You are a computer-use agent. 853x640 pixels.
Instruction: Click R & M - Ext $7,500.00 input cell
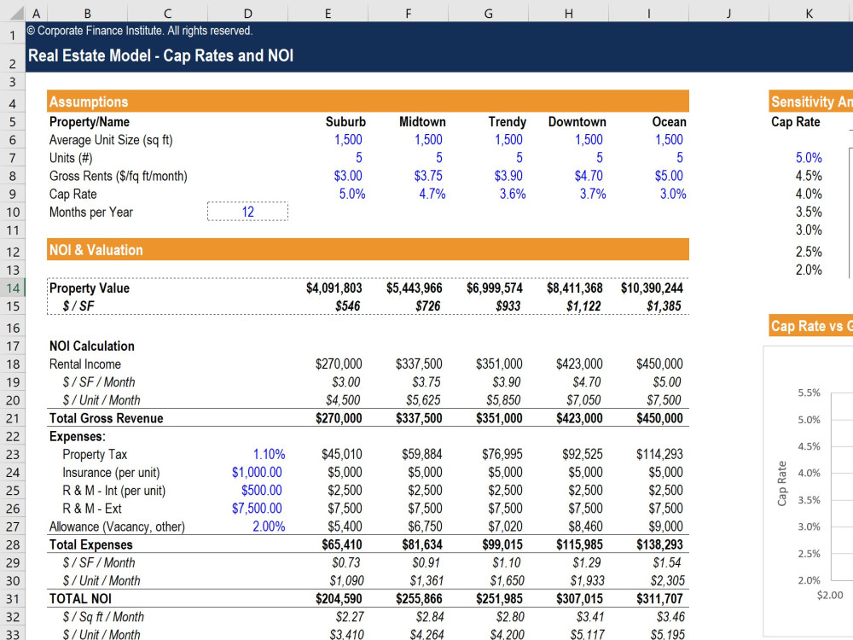[257, 508]
